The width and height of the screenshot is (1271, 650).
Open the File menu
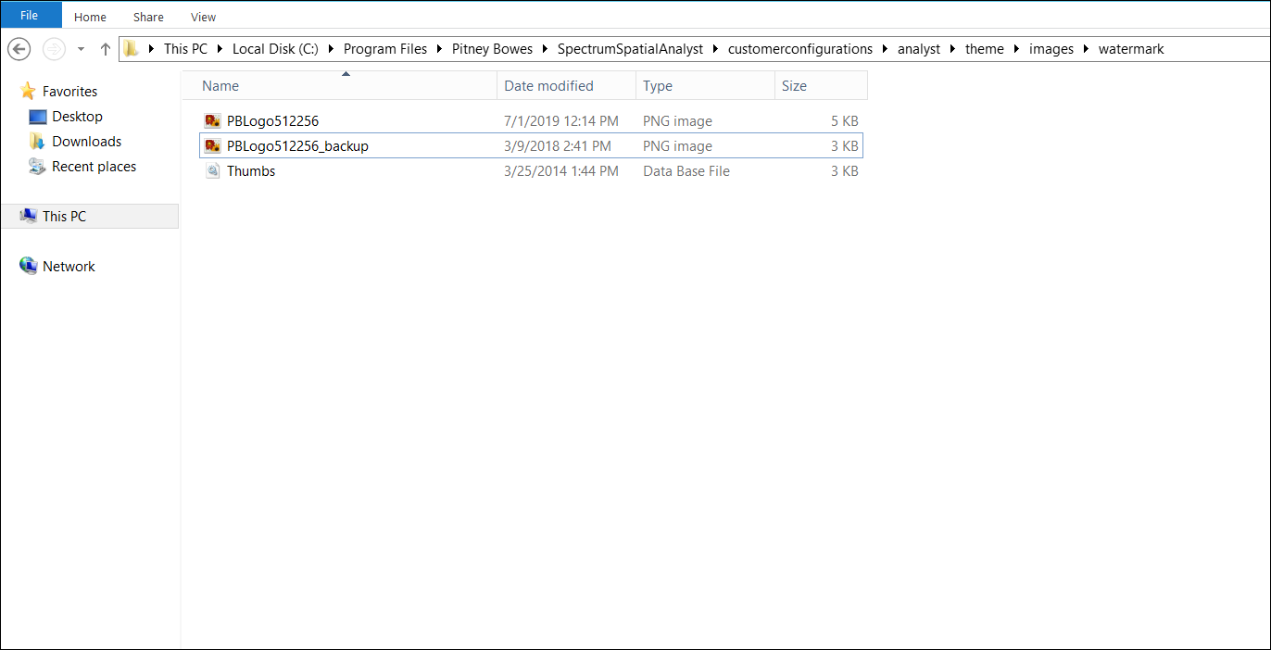(29, 15)
